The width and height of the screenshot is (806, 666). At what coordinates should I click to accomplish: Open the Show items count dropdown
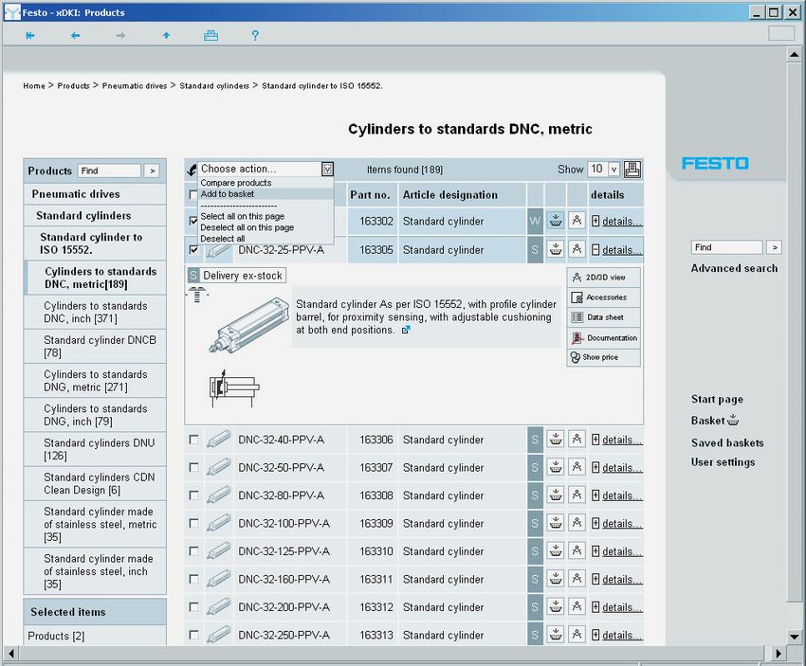[x=614, y=170]
